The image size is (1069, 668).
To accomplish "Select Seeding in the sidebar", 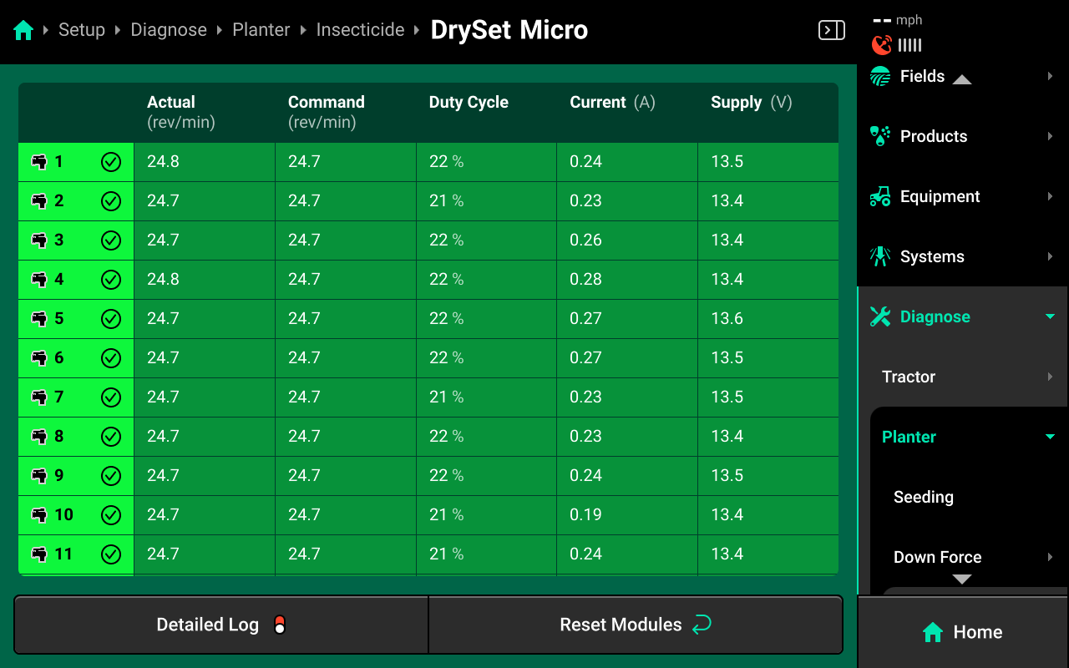I will tap(924, 497).
